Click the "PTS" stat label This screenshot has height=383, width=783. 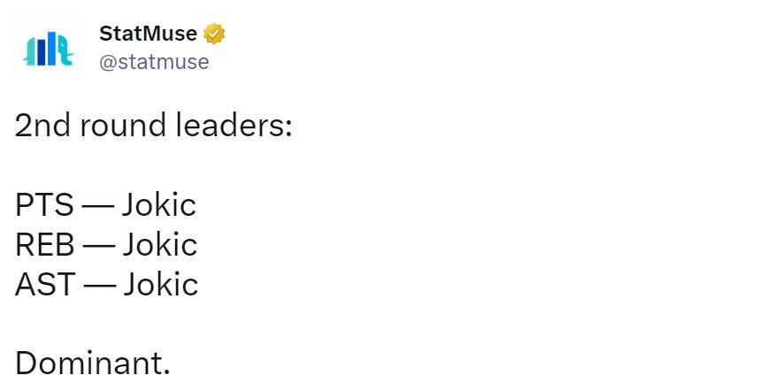click(43, 205)
